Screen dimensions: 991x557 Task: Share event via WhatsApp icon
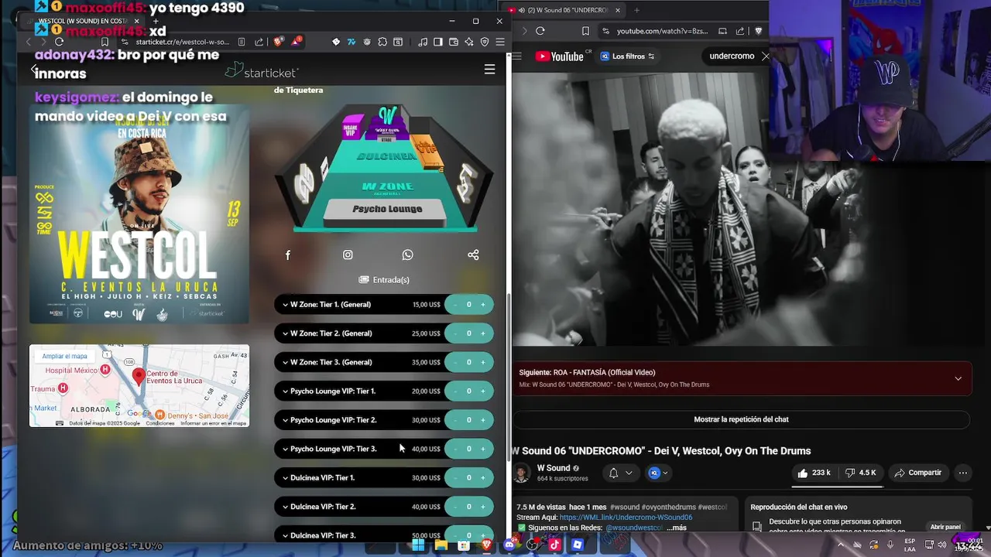[407, 255]
